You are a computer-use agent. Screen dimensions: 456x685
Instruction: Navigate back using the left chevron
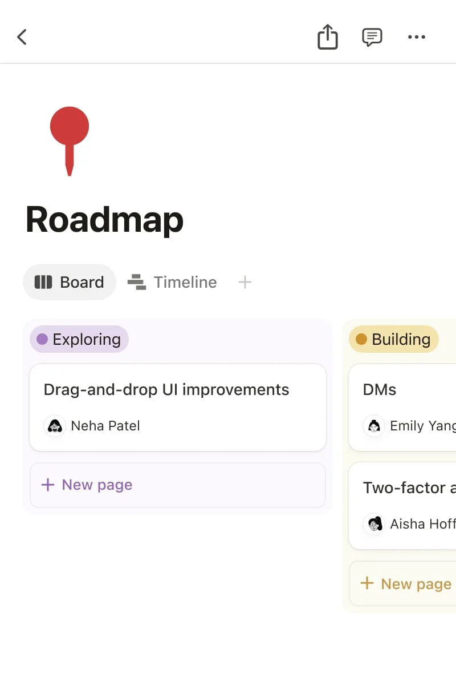coord(22,37)
